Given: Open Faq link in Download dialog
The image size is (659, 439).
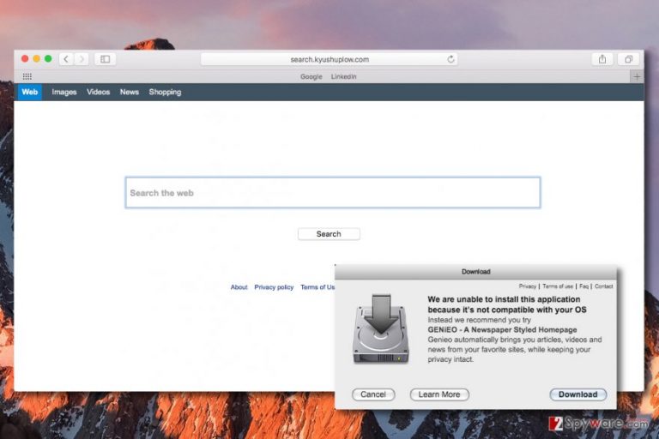Looking at the screenshot, I should (583, 286).
